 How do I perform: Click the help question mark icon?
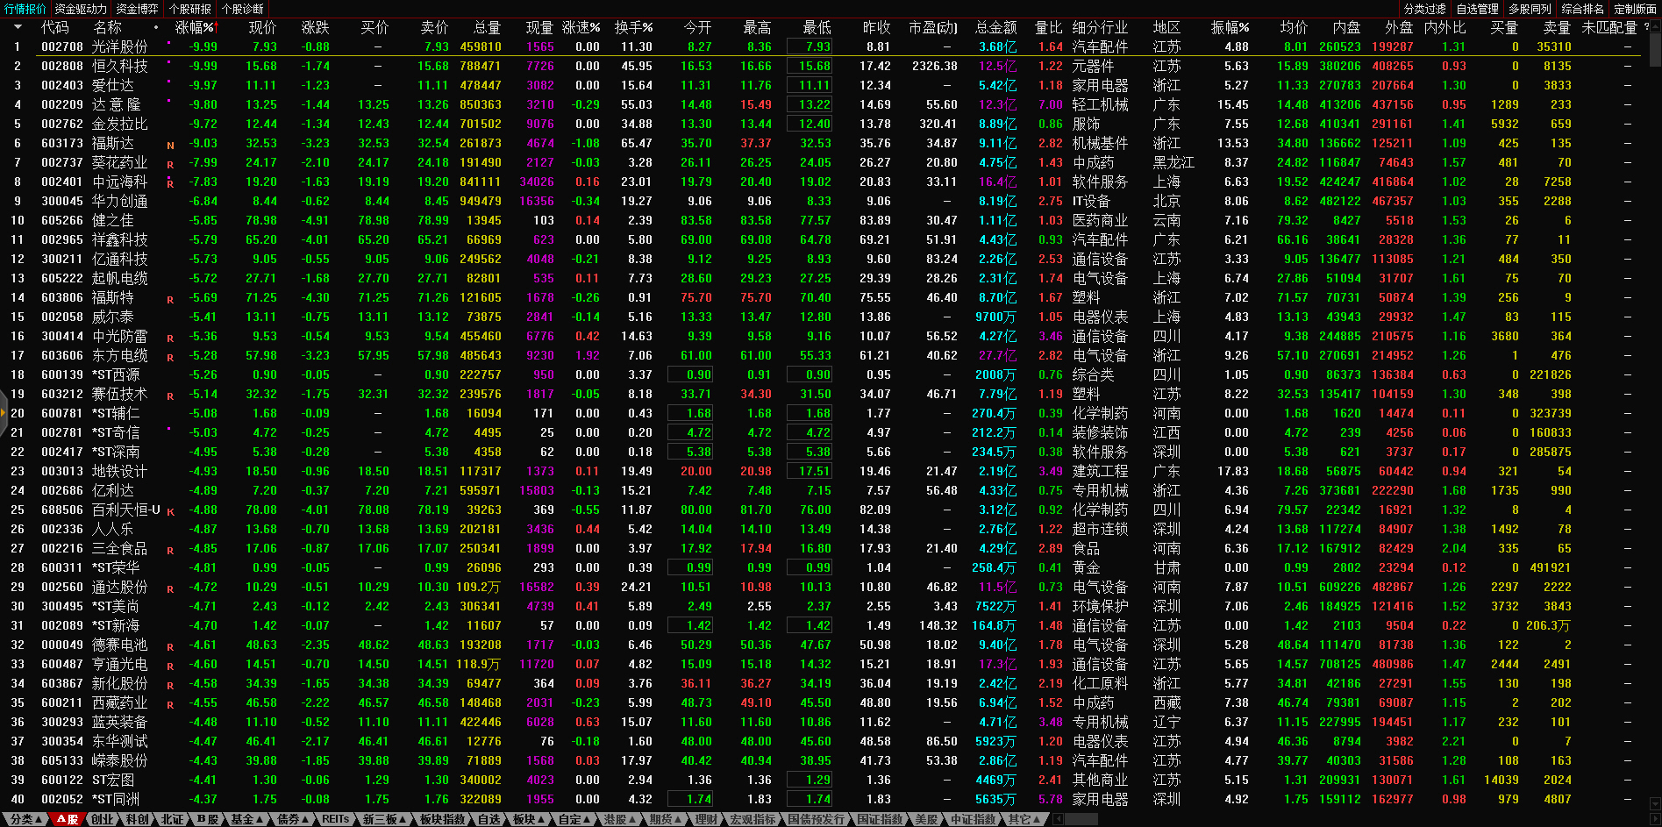1646,27
